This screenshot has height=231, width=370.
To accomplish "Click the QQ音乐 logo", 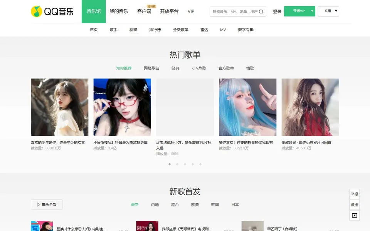I will click(x=52, y=11).
